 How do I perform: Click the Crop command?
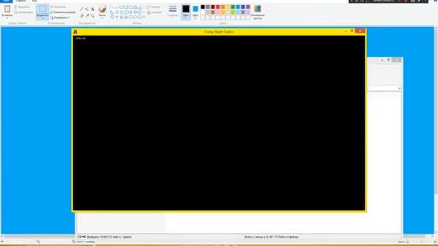(x=58, y=7)
